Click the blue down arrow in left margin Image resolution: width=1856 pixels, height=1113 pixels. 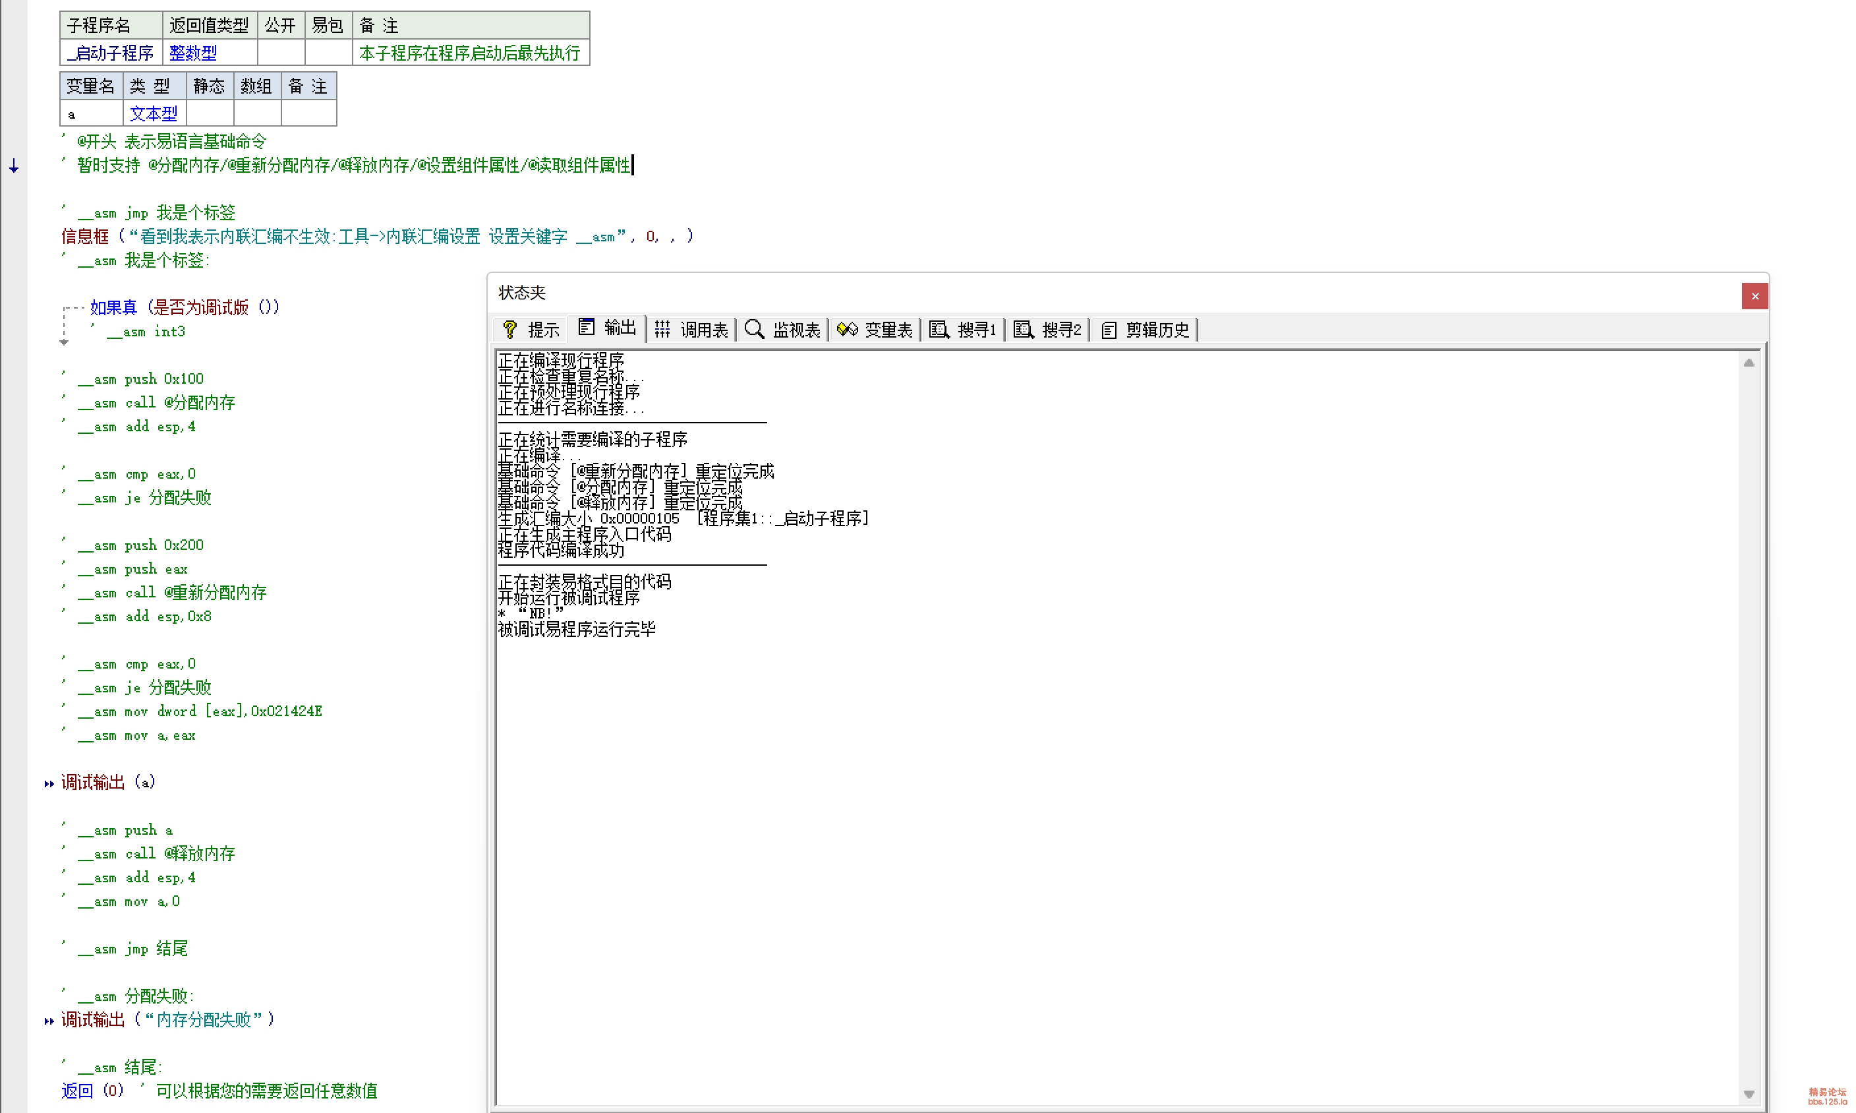pyautogui.click(x=13, y=165)
